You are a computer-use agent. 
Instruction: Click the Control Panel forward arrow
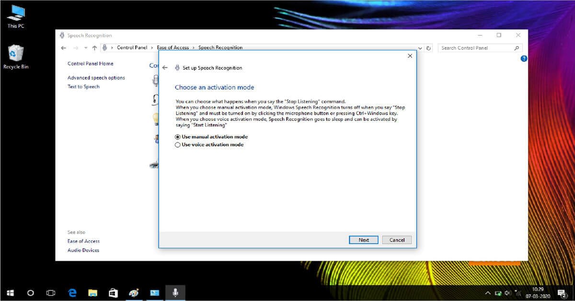tap(75, 48)
